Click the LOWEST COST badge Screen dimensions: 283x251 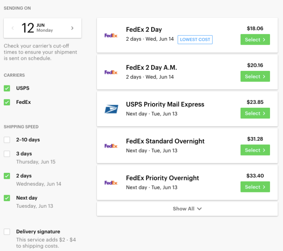[195, 39]
